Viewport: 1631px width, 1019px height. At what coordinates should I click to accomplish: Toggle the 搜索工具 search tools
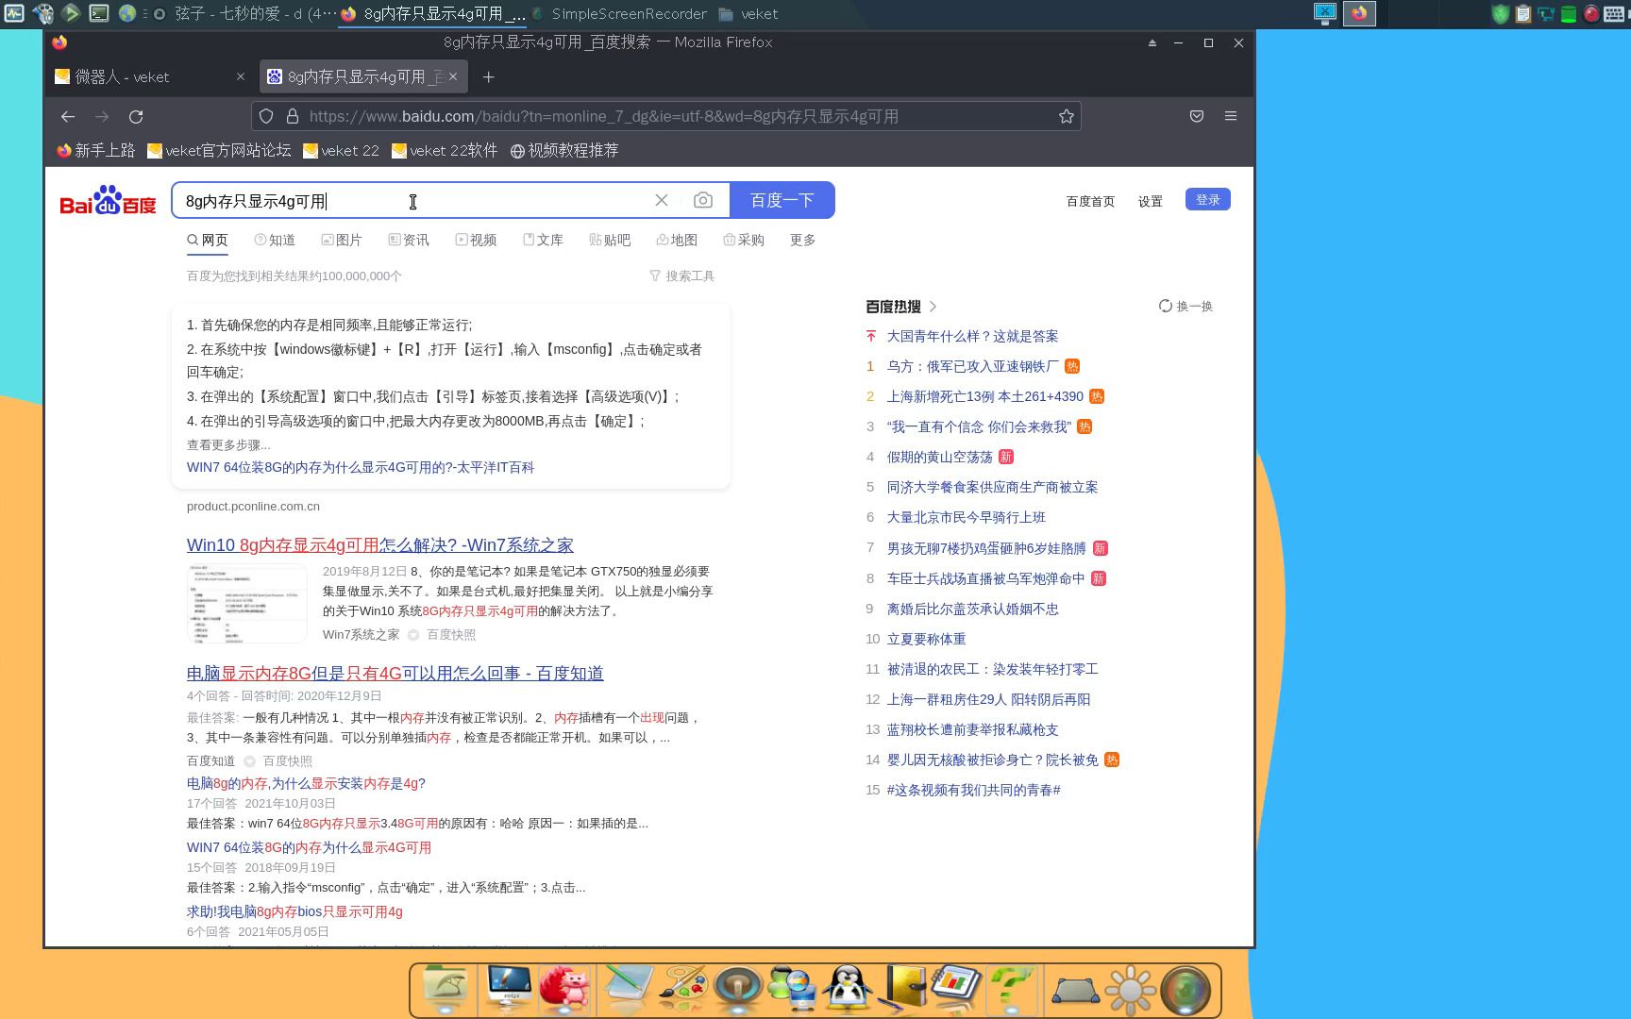[x=682, y=276]
